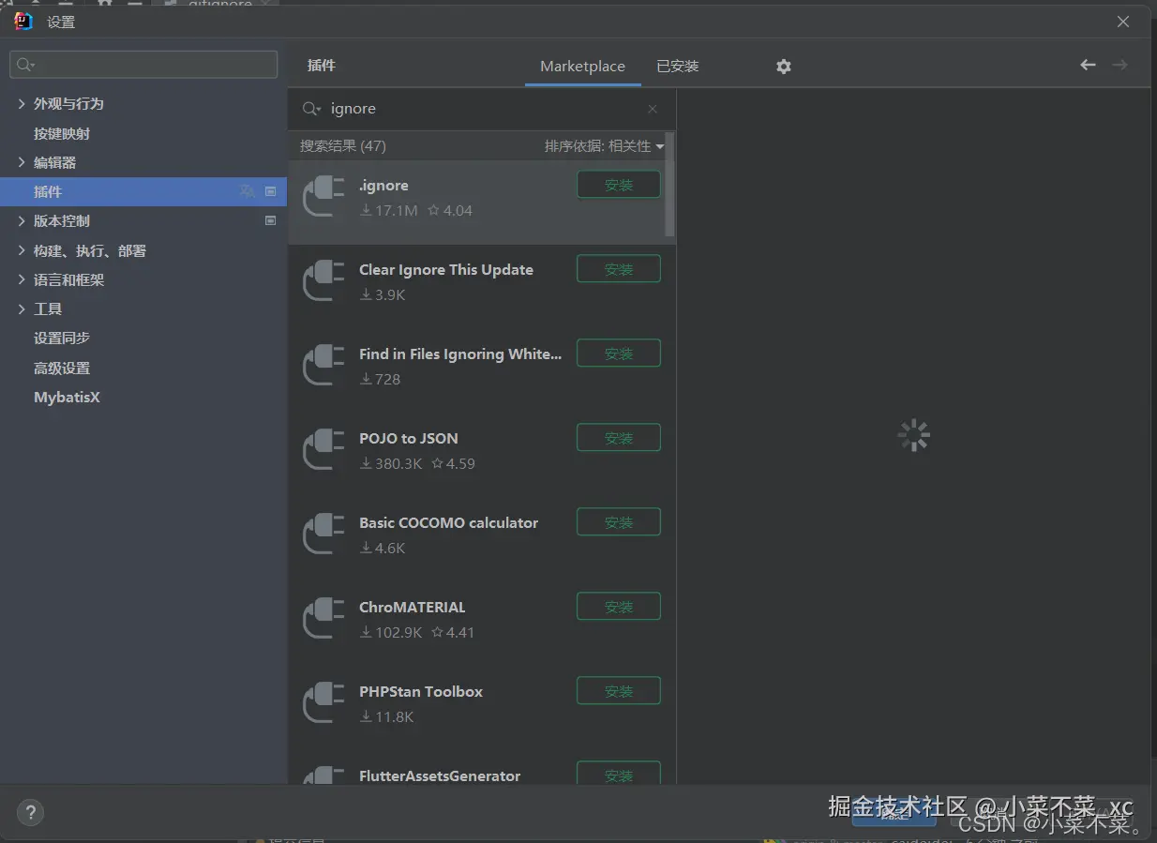Click the settings search magnifier icon

(x=25, y=65)
